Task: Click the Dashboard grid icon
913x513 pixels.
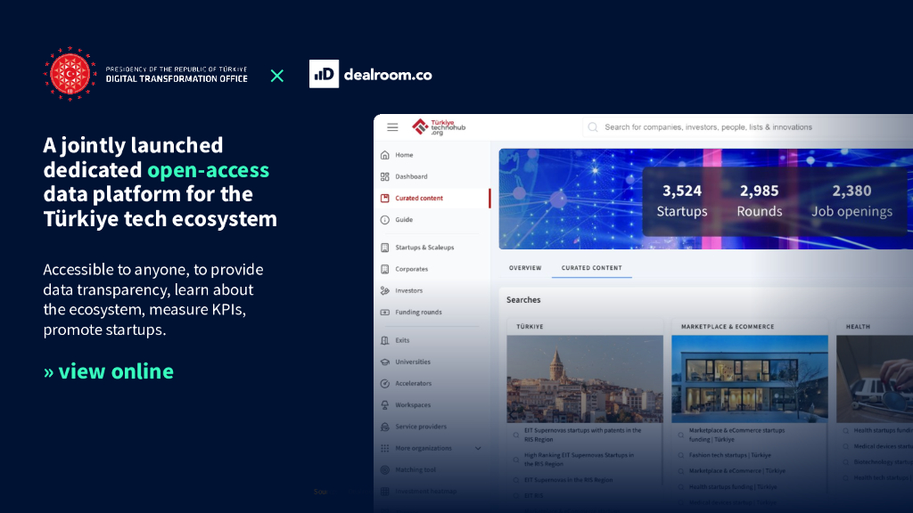Action: (385, 176)
